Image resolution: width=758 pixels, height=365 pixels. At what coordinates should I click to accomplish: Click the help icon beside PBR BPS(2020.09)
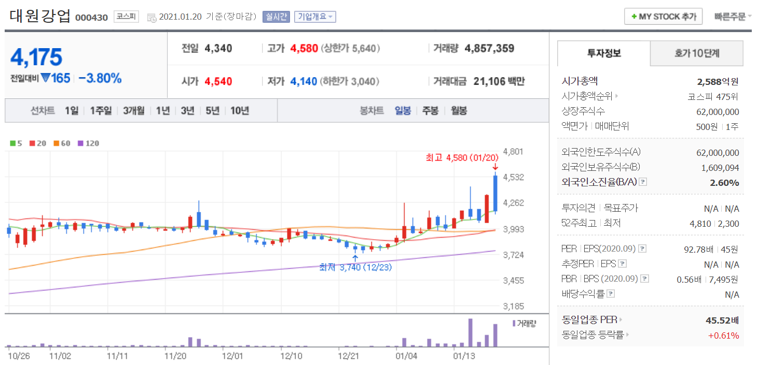click(x=644, y=279)
